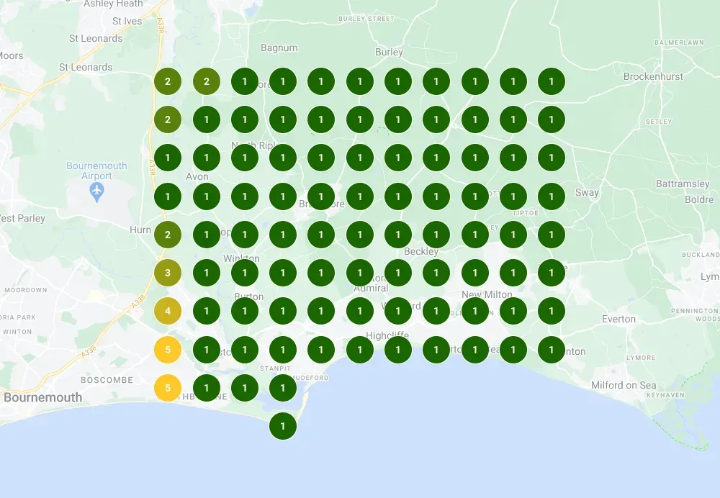Select the 2 marker beside the Hurn label
This screenshot has width=720, height=498.
(168, 235)
